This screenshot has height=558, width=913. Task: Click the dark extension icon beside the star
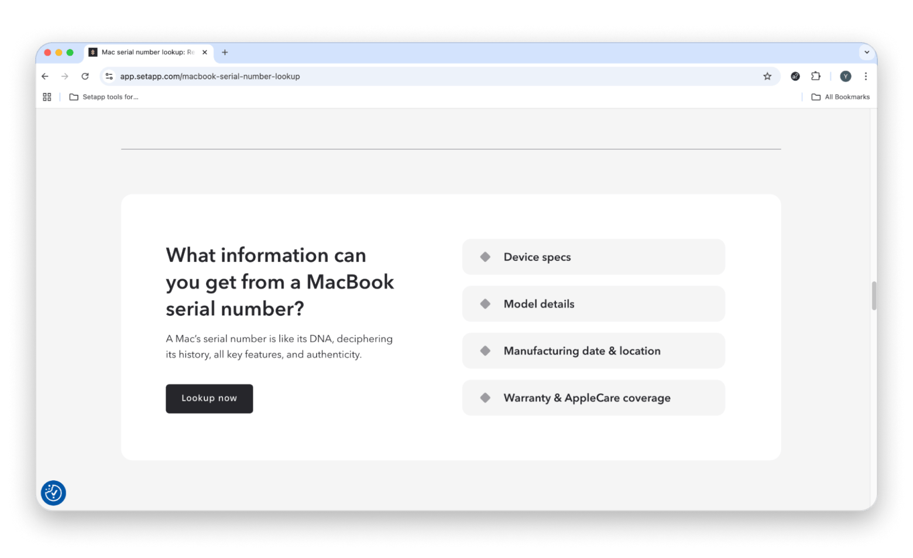795,77
